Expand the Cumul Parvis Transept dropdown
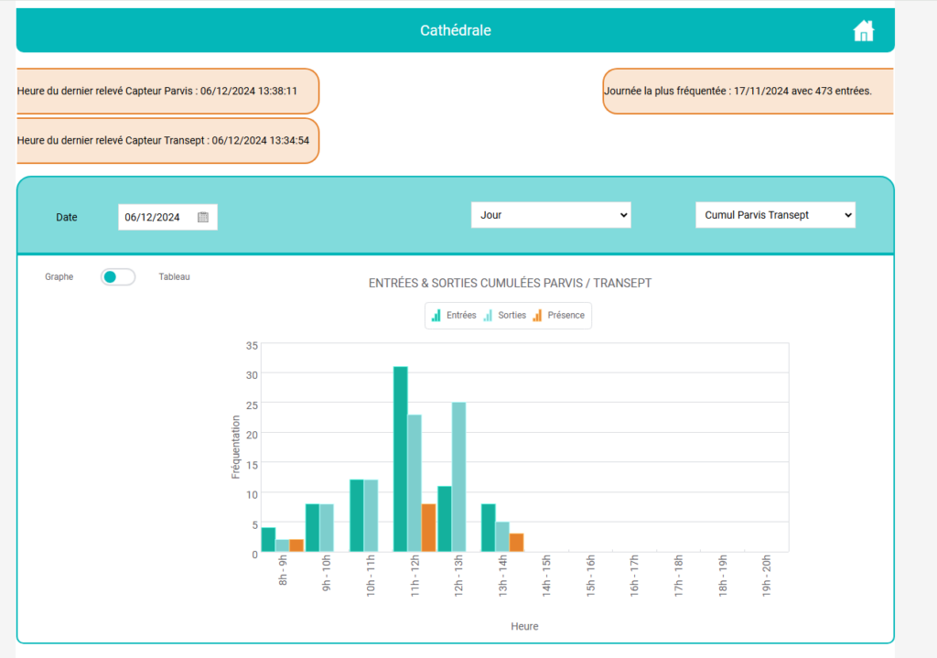 [775, 215]
